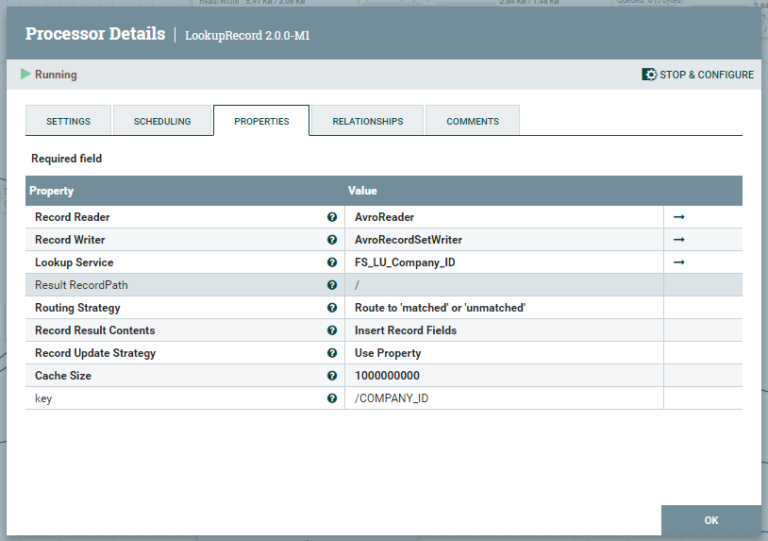Click the Record Result Contents property name
This screenshot has height=541, width=768.
(95, 330)
